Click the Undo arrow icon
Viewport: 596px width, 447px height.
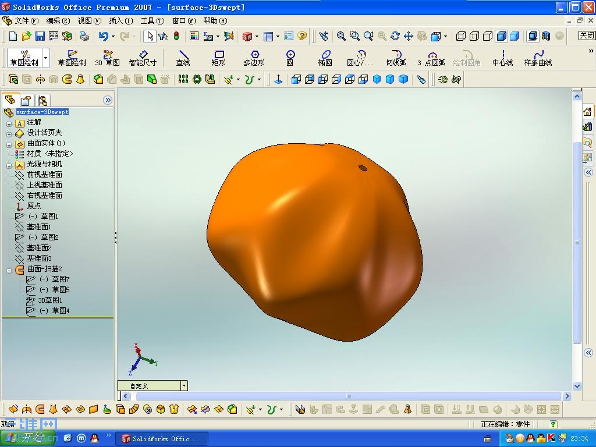tap(103, 36)
